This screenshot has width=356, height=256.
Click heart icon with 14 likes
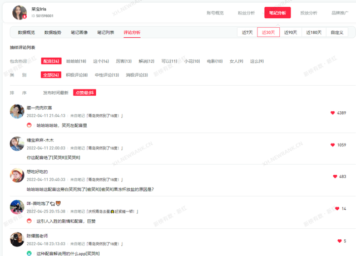click(337, 209)
